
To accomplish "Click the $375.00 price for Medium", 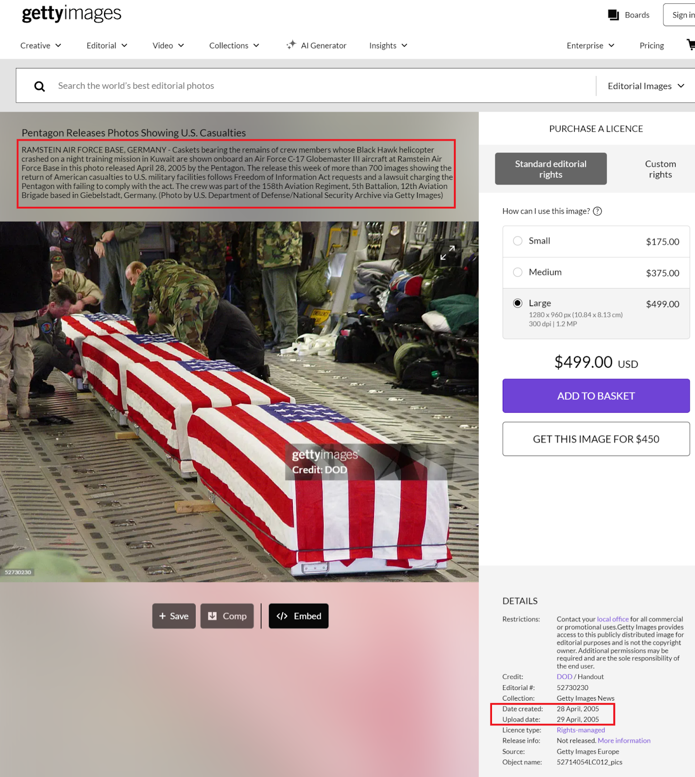I will [662, 273].
